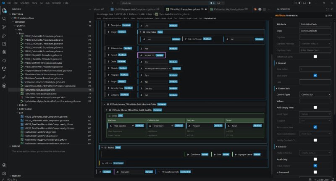Open Run and Debug view
Screen dimensions: 336x181
tap(4, 36)
